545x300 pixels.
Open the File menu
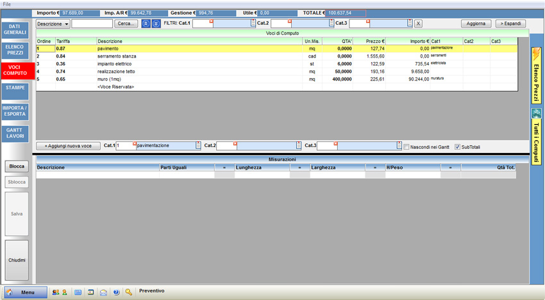pyautogui.click(x=7, y=4)
